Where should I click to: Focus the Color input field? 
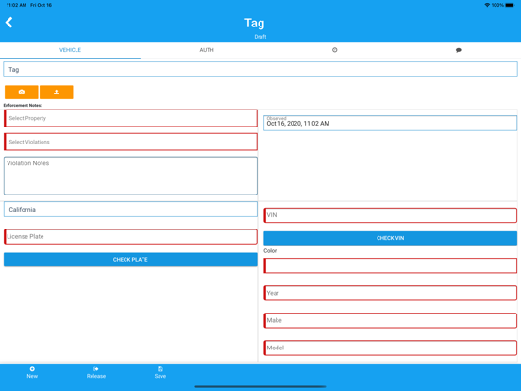[391, 265]
